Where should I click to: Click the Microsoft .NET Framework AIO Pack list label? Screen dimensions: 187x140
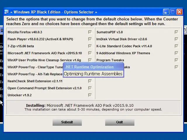pos(45,53)
